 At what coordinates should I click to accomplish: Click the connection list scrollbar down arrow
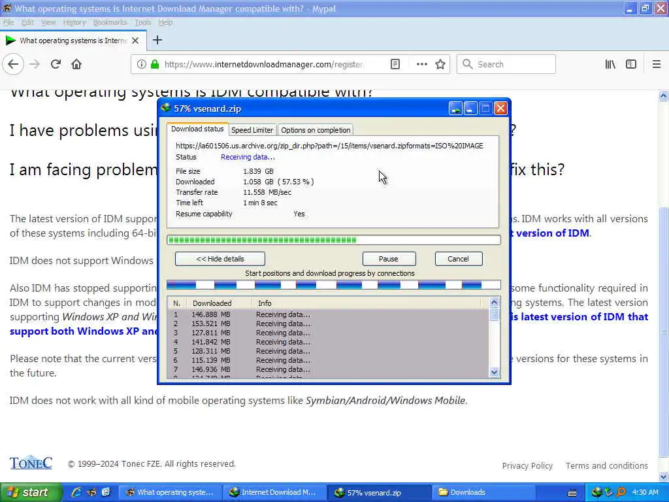[494, 372]
